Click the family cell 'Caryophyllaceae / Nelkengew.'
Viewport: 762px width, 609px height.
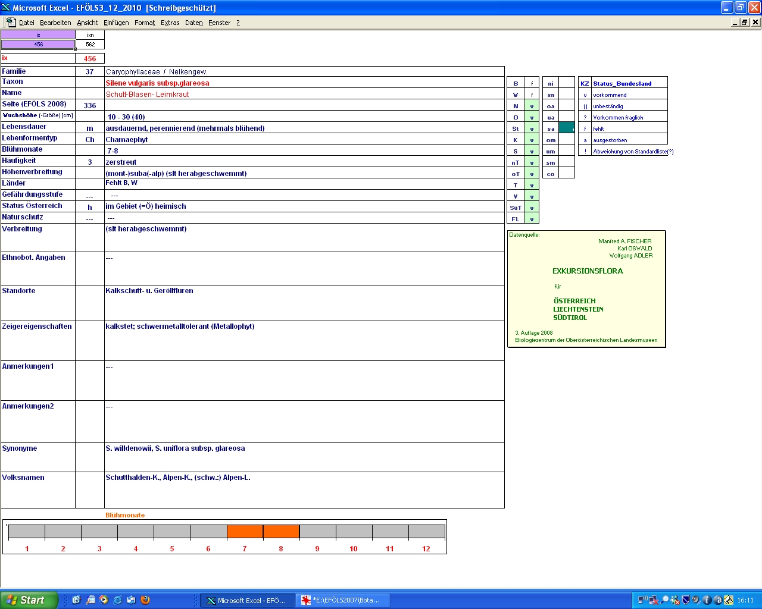[x=304, y=71]
